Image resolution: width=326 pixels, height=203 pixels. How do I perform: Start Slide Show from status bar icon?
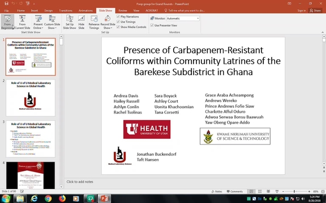tap(277, 191)
